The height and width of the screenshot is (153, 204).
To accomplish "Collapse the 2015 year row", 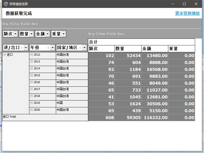I will pyautogui.click(x=31, y=75).
